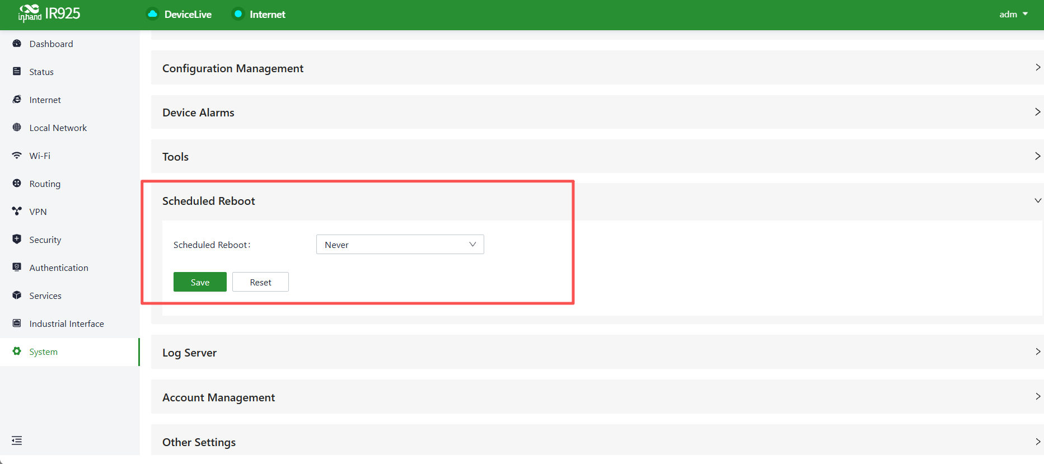Click the Other Settings section title

(x=199, y=443)
